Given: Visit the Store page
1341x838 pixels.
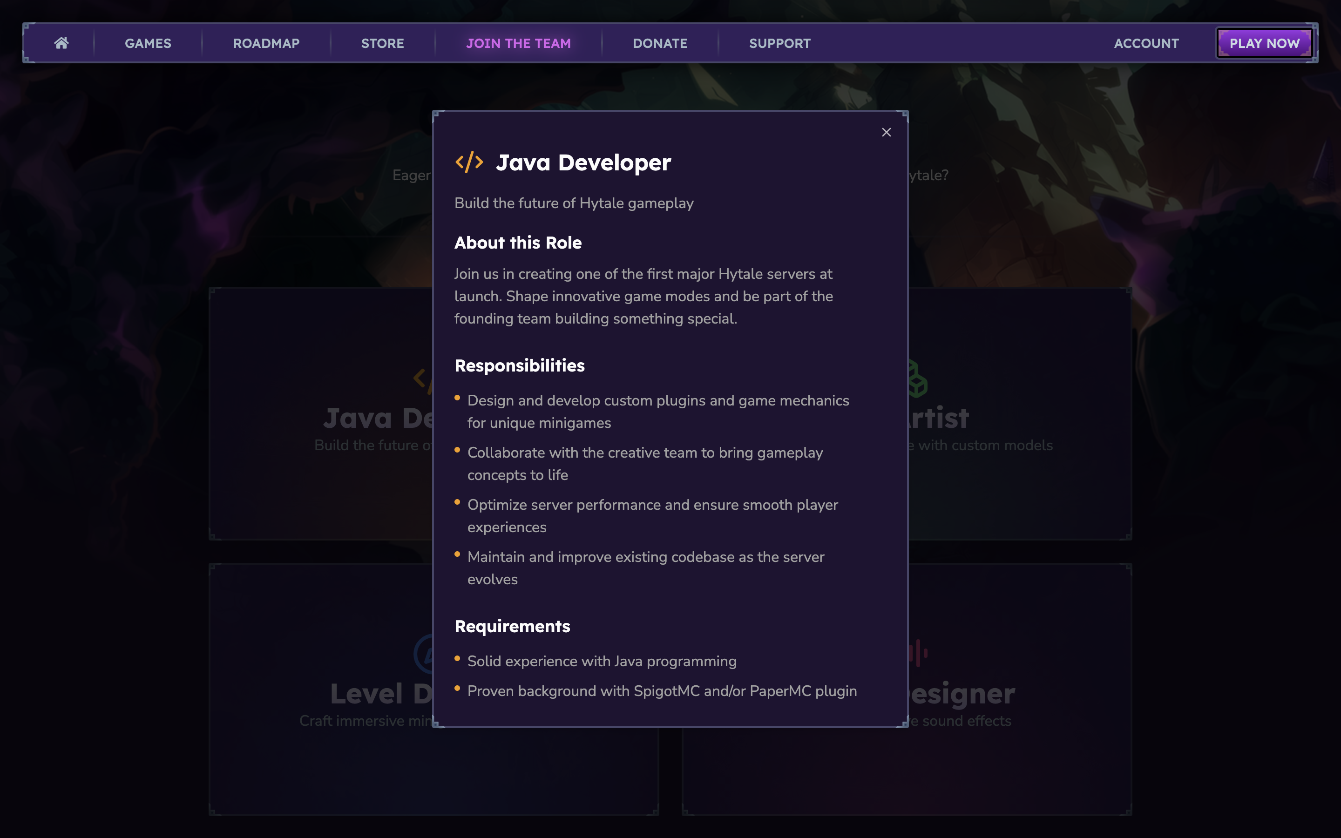Looking at the screenshot, I should [x=382, y=43].
